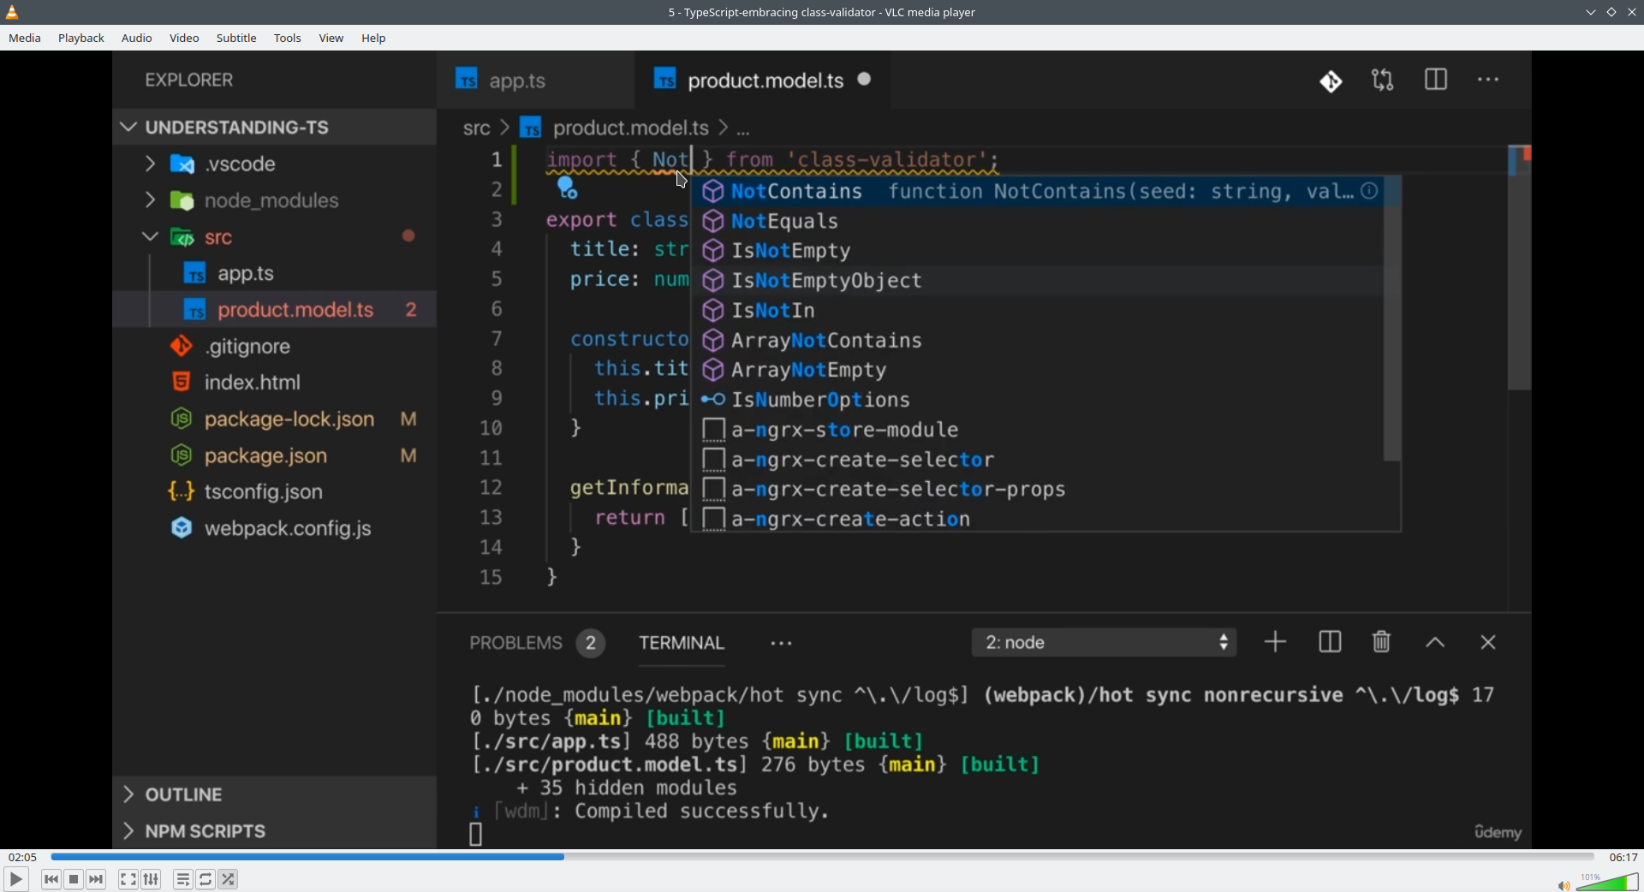Toggle random shuffle playback

pyautogui.click(x=229, y=879)
